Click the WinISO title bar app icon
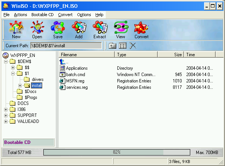The width and height of the screenshot is (225, 166). [6, 6]
